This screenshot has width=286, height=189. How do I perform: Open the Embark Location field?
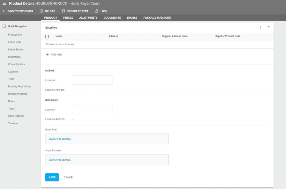[x=92, y=80]
